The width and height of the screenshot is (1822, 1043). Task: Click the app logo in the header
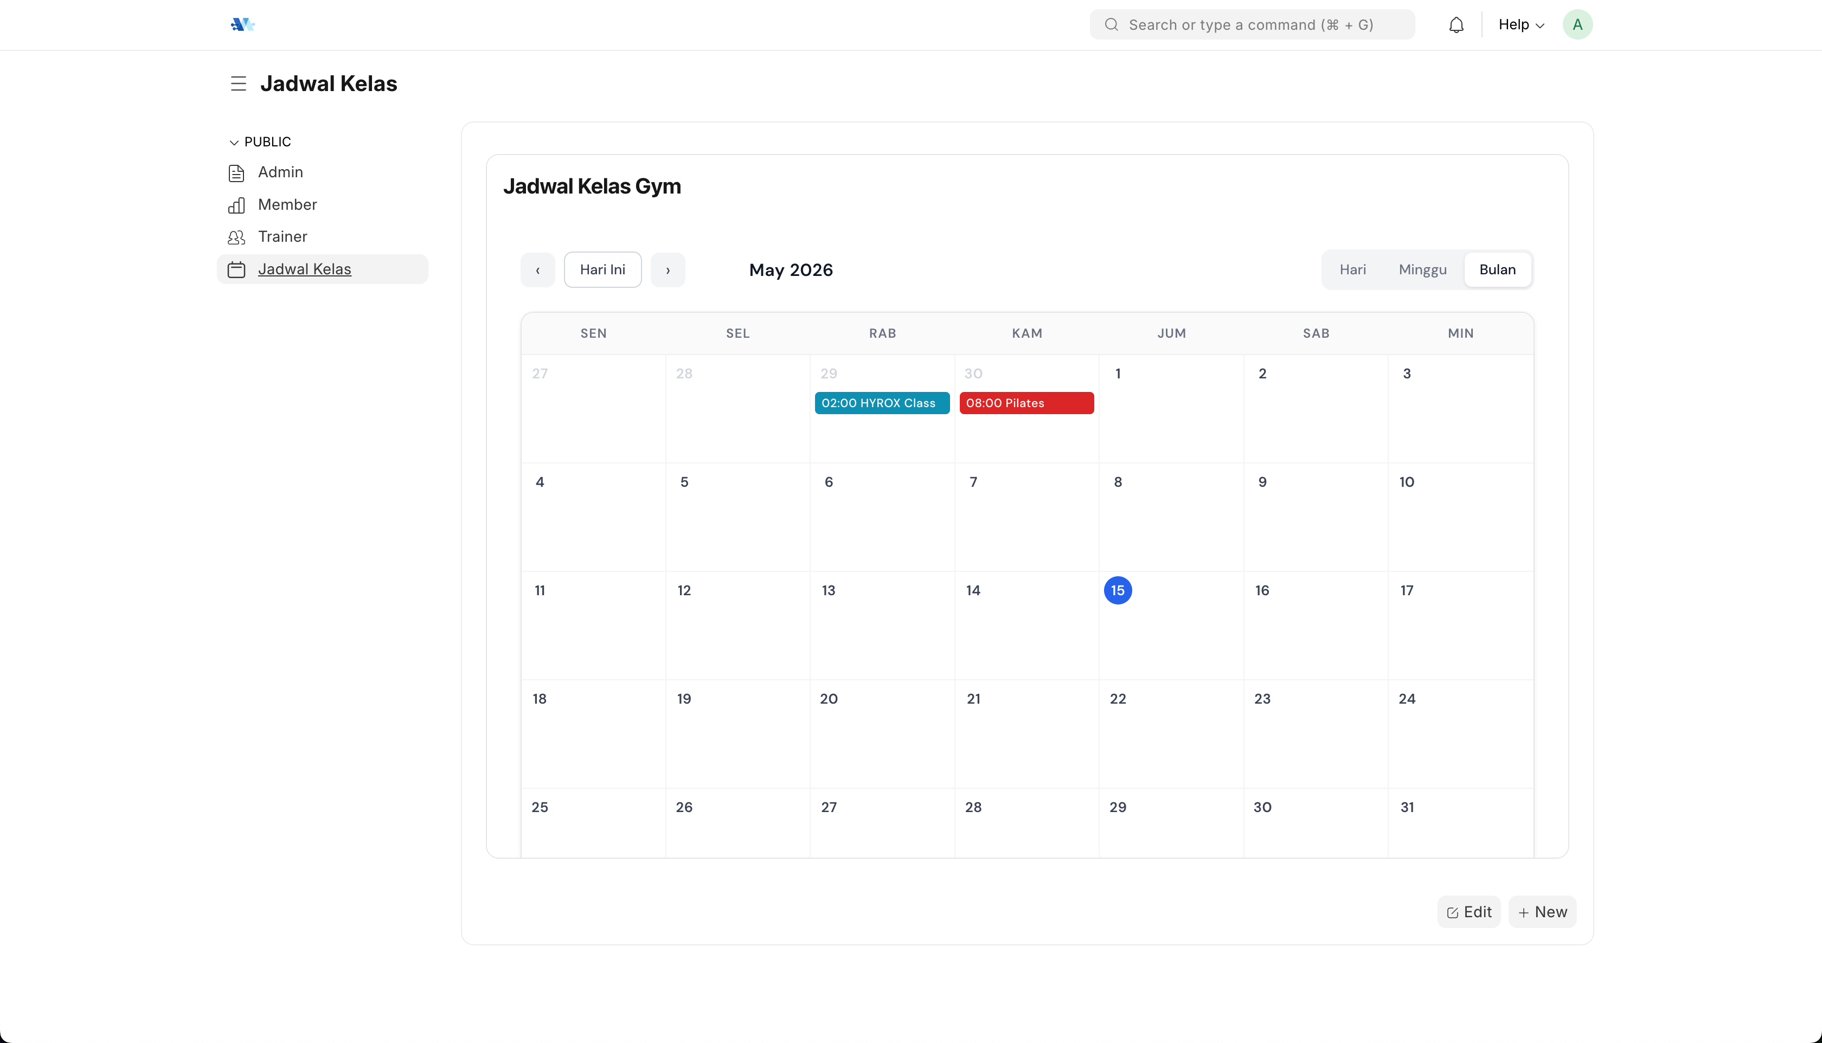(243, 24)
